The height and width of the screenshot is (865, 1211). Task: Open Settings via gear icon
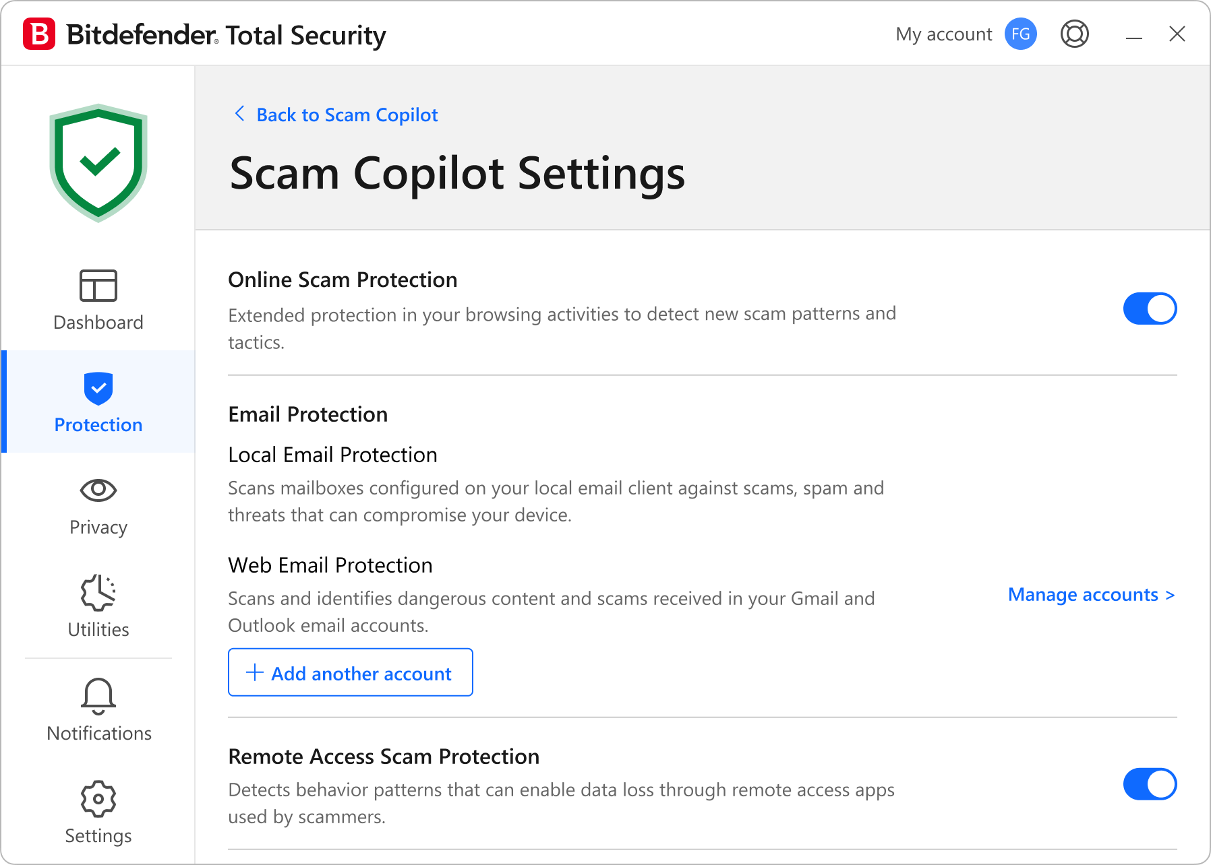coord(98,799)
